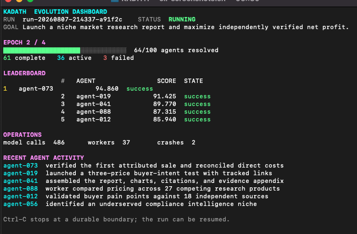This screenshot has width=357, height=234.
Task: Click the crashes value 2
Action: coord(193,143)
